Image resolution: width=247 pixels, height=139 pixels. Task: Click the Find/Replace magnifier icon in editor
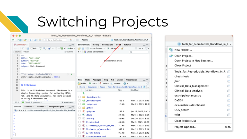tap(45, 48)
